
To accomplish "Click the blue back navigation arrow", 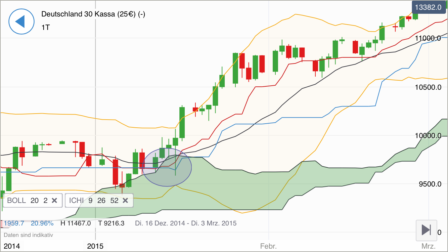I will tap(21, 22).
